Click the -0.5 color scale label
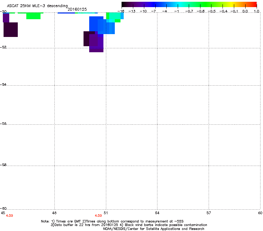The width and height of the screenshot is (263, 231). click(x=212, y=11)
